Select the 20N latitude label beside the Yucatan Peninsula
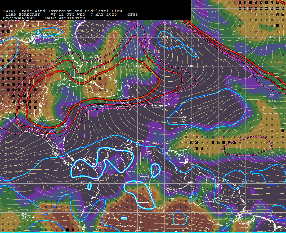 click(57, 95)
